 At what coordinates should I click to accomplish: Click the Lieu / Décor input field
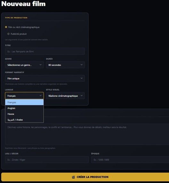pyautogui.click(x=47, y=160)
